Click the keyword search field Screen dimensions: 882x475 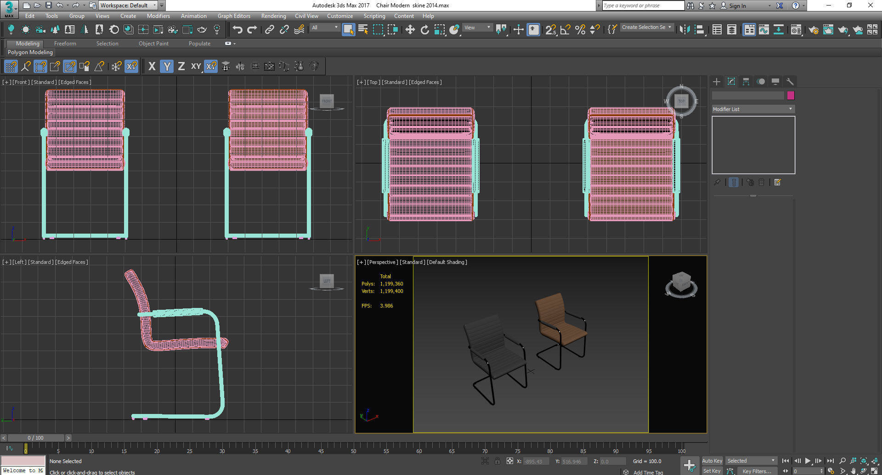[643, 6]
